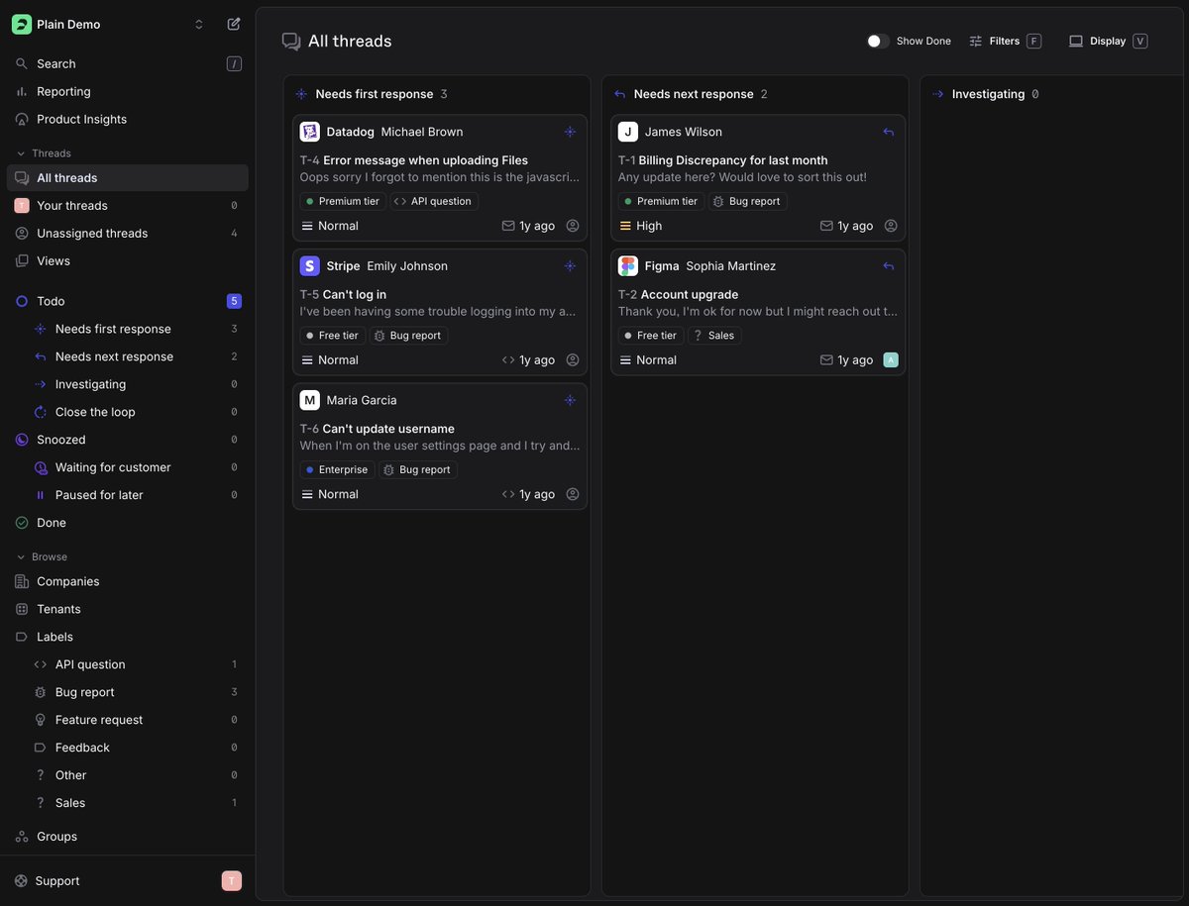Click Maria Garcia's avatar
The height and width of the screenshot is (906, 1189).
(310, 400)
